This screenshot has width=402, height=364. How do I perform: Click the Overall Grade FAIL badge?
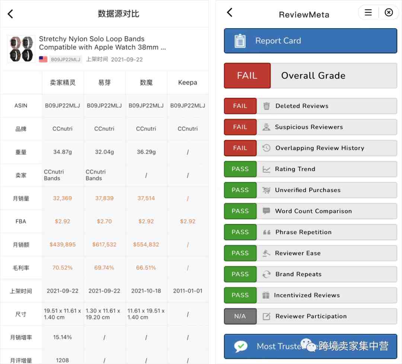[x=247, y=76]
